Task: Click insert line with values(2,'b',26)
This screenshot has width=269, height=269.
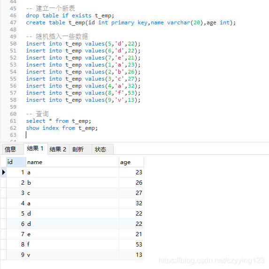Action: (83, 72)
